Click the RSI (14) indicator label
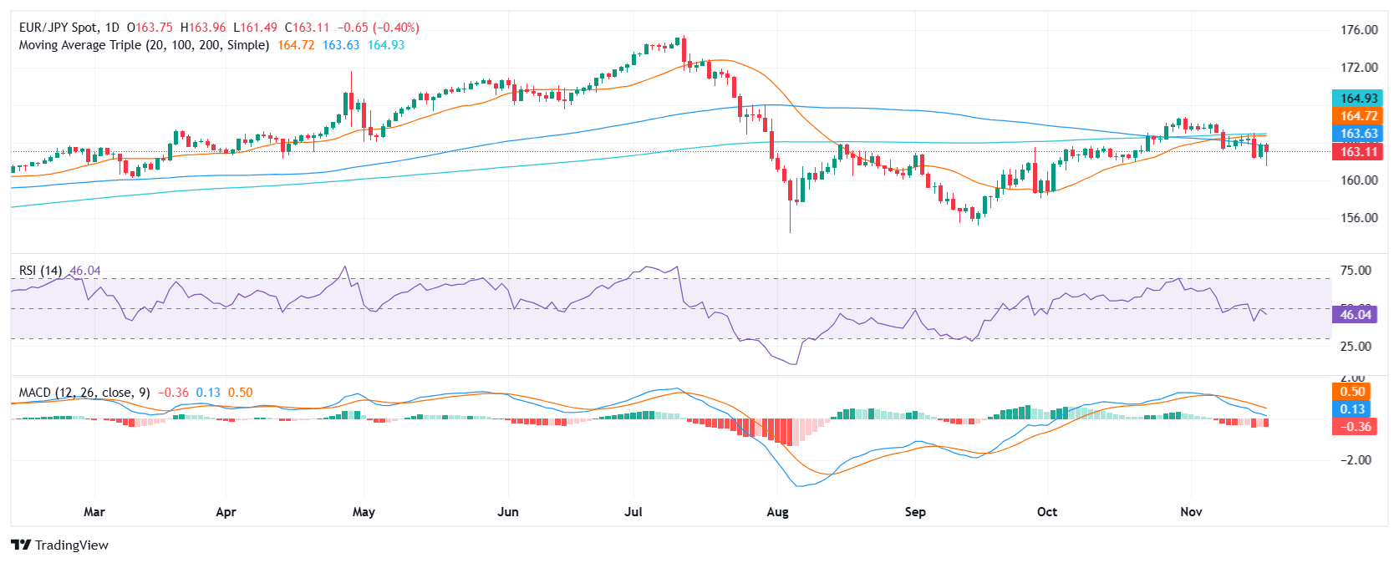Viewport: 1399px width, 563px height. coord(40,271)
